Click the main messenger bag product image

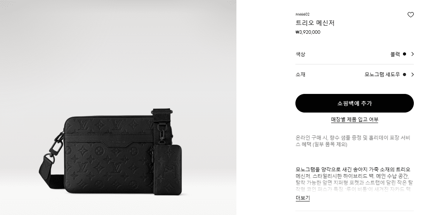point(111,153)
